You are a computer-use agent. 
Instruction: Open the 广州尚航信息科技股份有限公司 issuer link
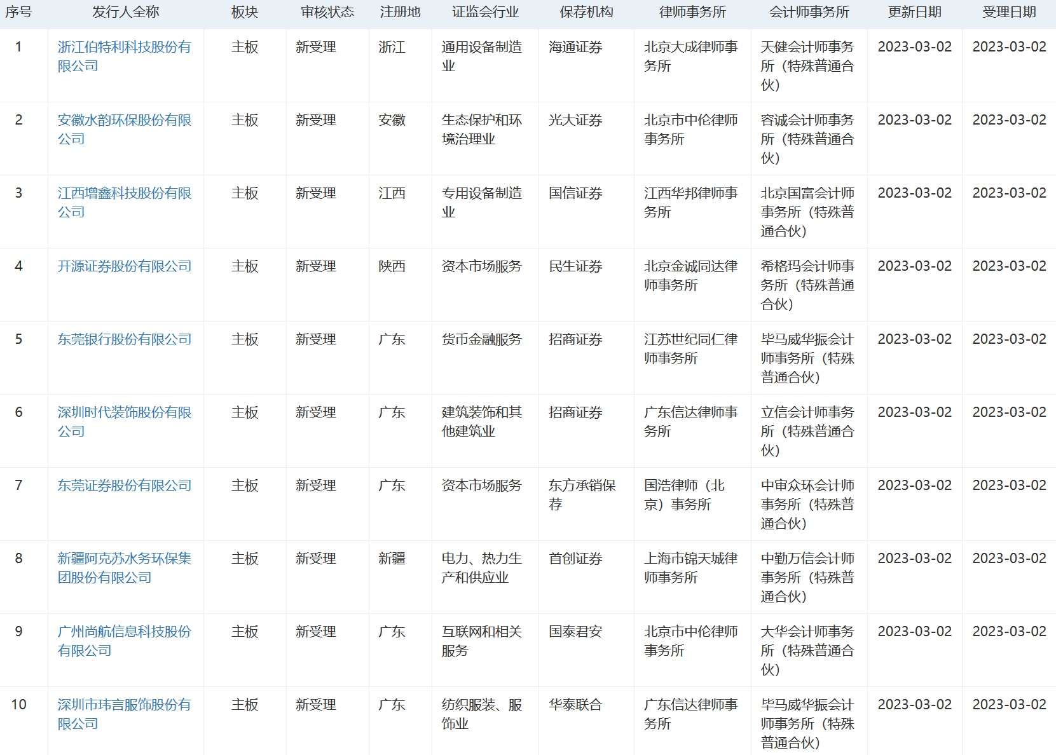click(x=124, y=641)
